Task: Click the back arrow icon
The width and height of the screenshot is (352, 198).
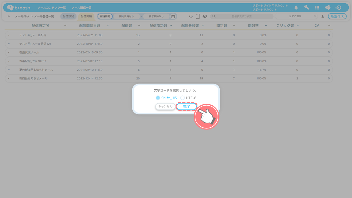Action: click(x=9, y=16)
